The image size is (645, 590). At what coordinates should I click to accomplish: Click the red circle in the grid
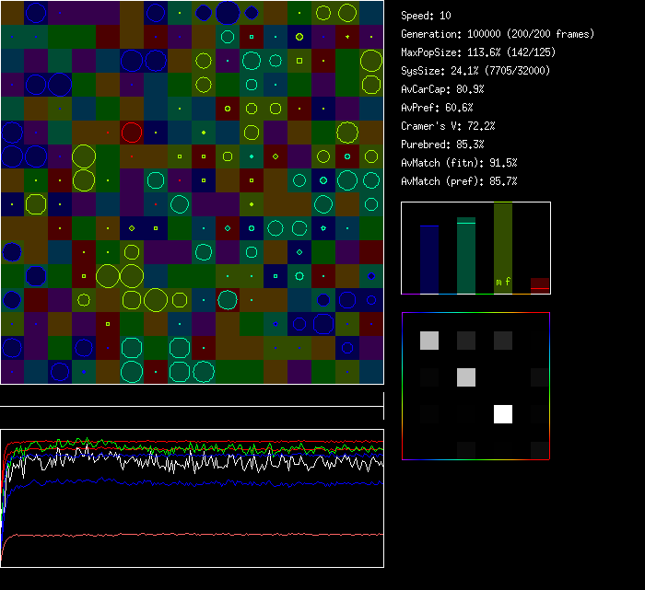(x=131, y=133)
